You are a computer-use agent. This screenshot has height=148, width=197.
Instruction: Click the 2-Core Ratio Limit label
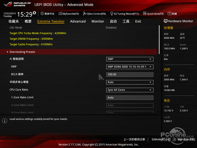[x=22, y=105]
